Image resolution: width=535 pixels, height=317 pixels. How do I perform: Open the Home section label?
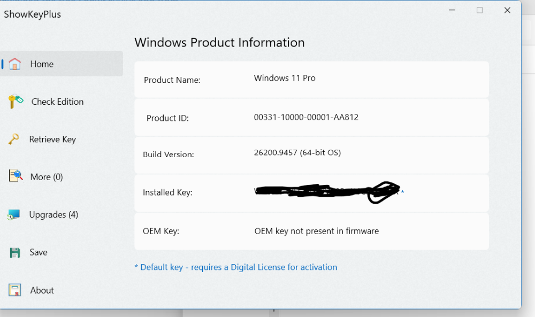[x=42, y=64]
